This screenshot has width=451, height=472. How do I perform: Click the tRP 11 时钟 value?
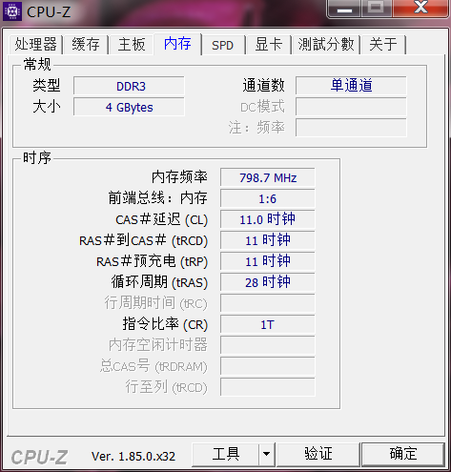coord(268,261)
